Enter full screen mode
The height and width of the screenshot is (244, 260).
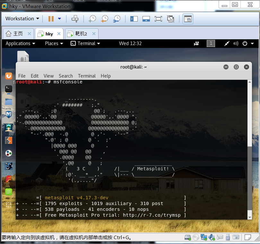(x=158, y=19)
